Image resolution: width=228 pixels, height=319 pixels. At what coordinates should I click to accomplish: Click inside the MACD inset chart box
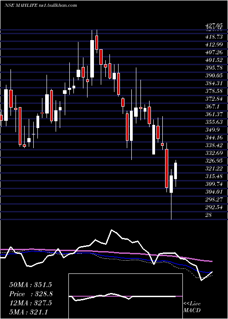click(x=125, y=296)
